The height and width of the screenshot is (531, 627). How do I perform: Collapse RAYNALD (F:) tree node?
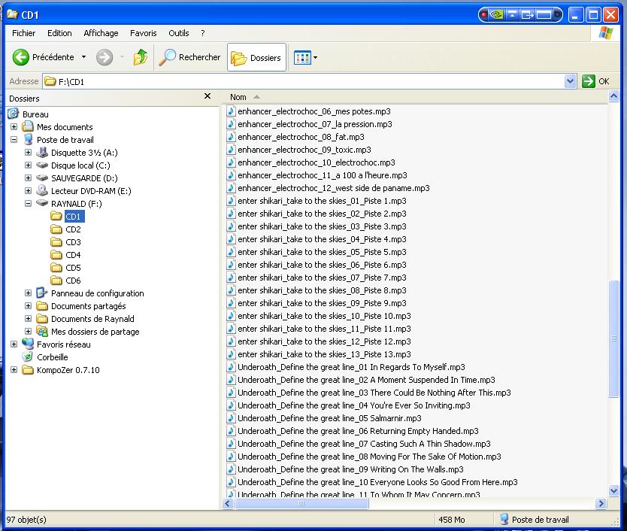click(28, 204)
